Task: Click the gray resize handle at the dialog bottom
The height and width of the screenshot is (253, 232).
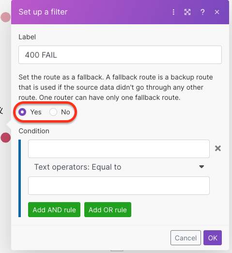Action: 117,251
